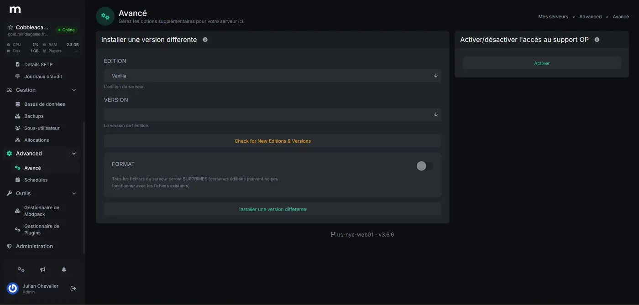639x305 pixels.
Task: Open the Édition dropdown showing Vanilla
Action: click(272, 76)
